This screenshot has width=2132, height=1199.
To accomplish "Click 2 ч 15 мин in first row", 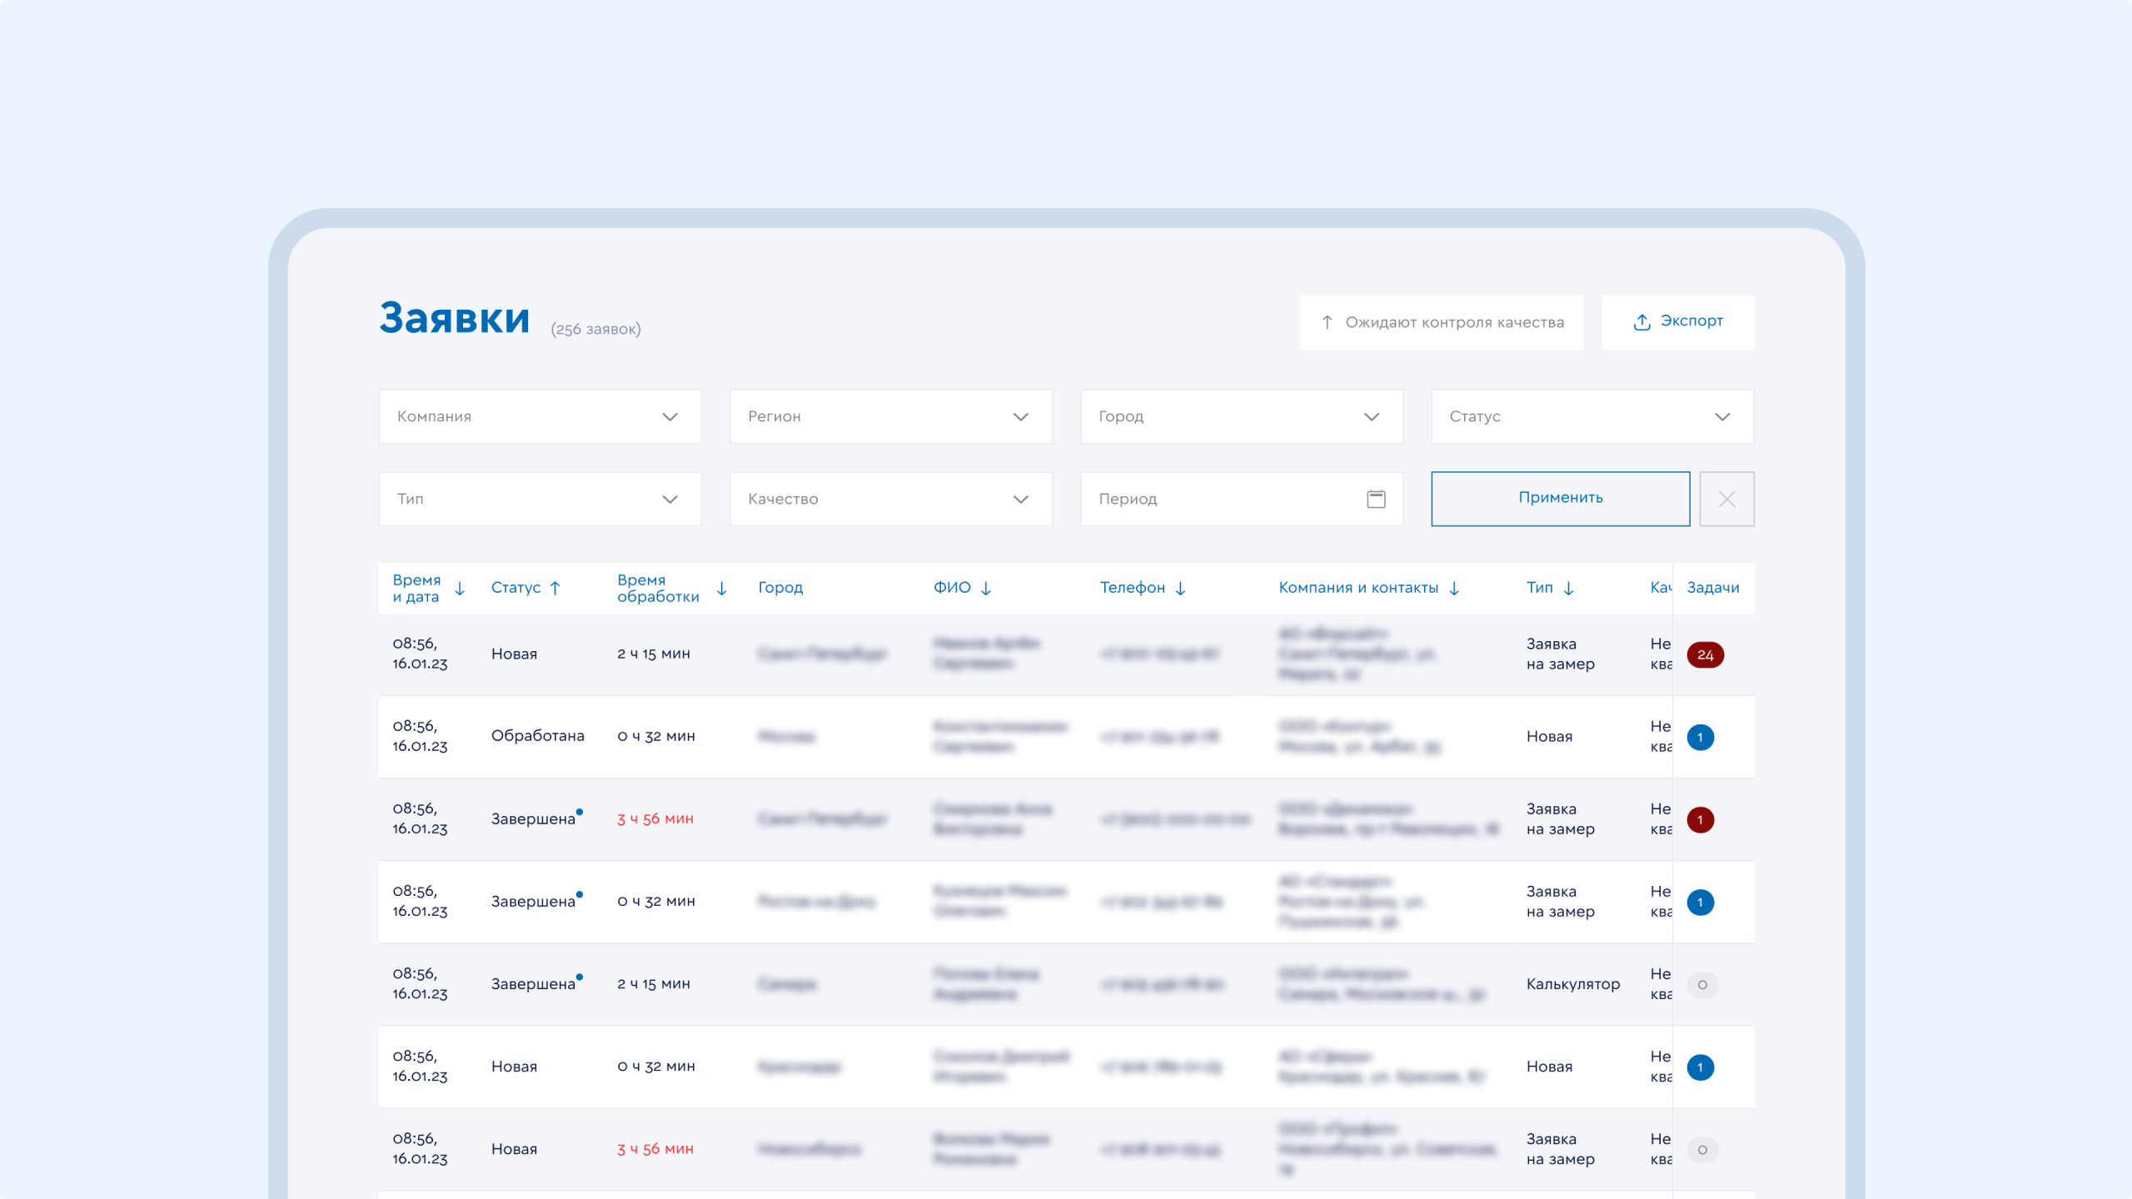I will 654,654.
